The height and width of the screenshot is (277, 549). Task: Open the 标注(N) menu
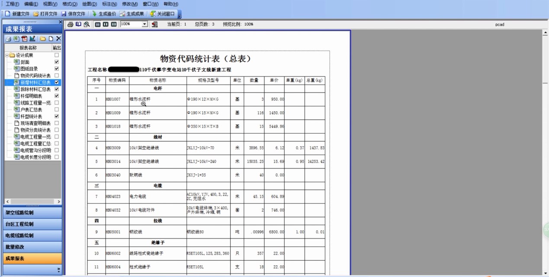point(109,4)
